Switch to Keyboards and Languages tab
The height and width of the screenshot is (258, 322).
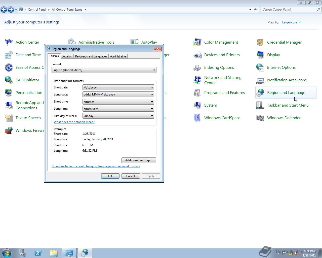click(91, 56)
